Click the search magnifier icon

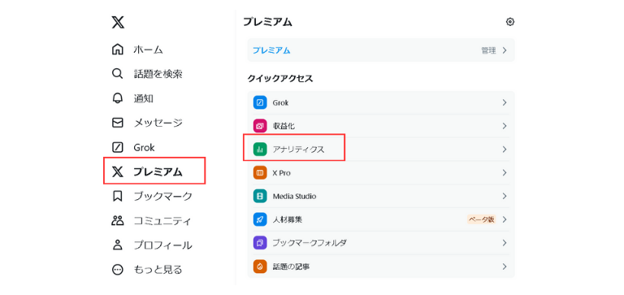pyautogui.click(x=117, y=74)
